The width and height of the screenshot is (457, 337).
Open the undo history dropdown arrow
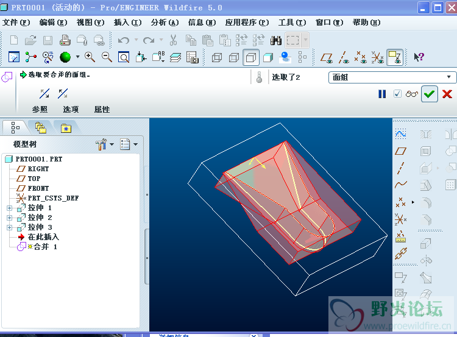tap(136, 40)
